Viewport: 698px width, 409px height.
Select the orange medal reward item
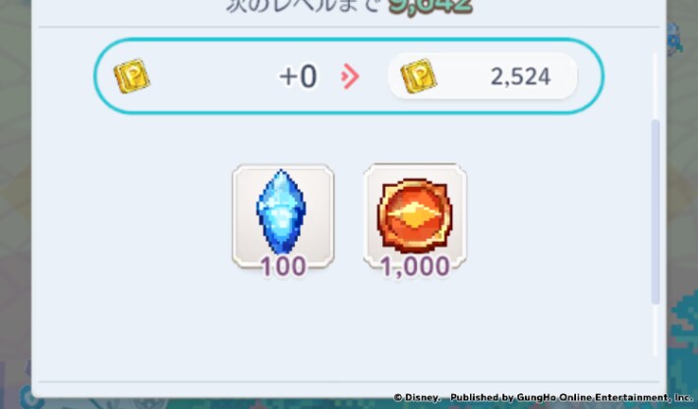click(x=415, y=216)
